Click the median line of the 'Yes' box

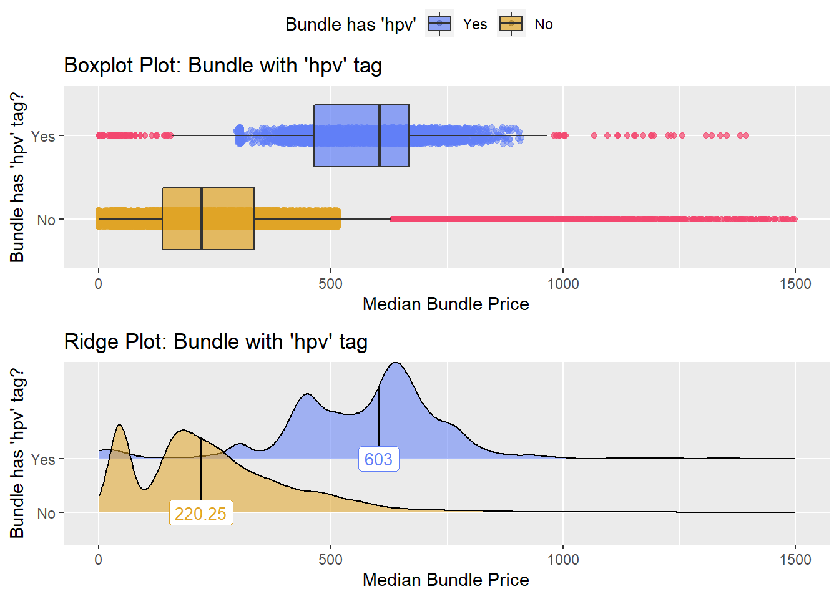tap(379, 135)
